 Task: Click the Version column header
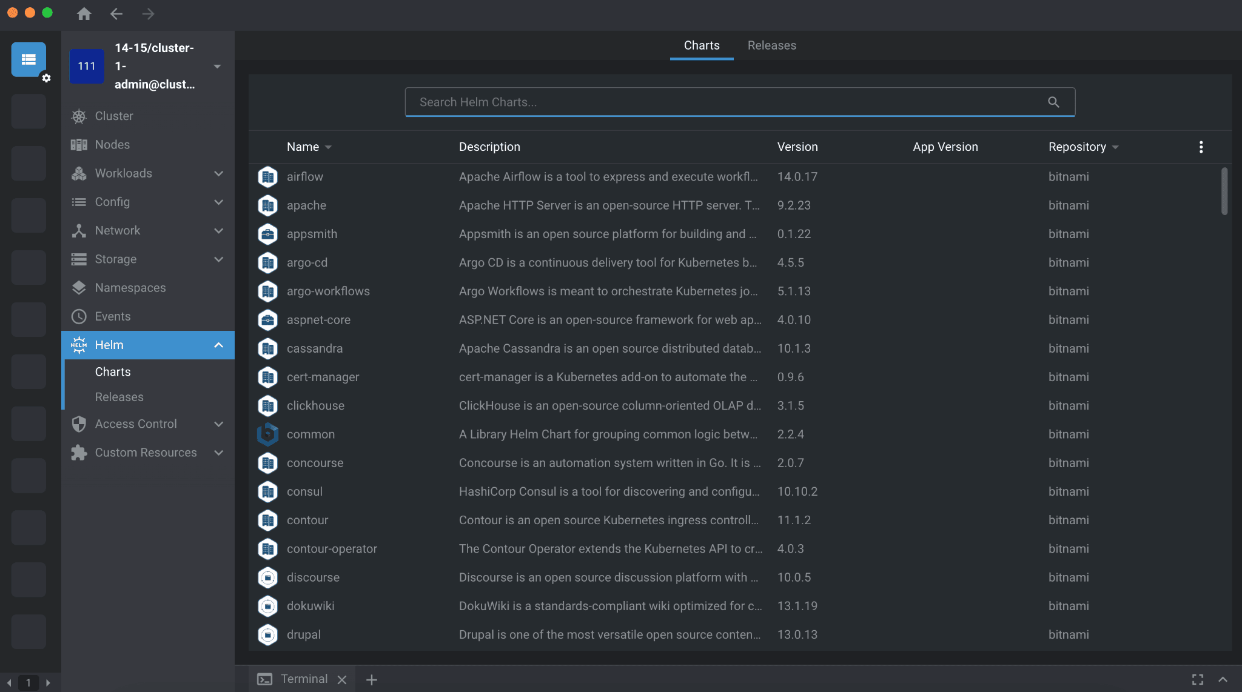[797, 147]
